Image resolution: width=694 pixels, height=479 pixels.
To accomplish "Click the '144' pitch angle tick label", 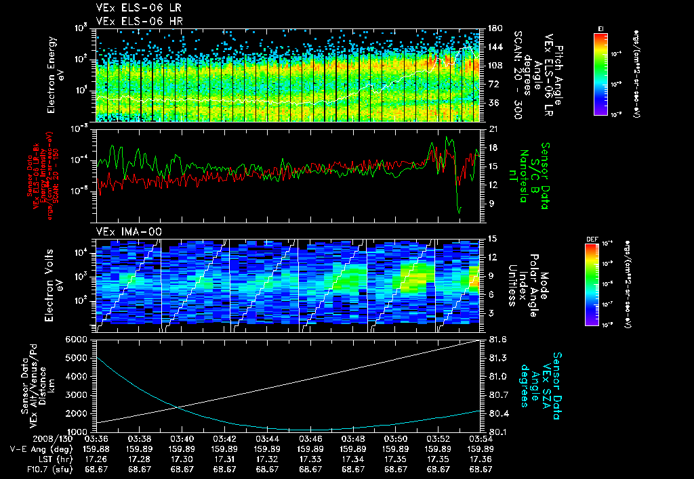I will (495, 47).
